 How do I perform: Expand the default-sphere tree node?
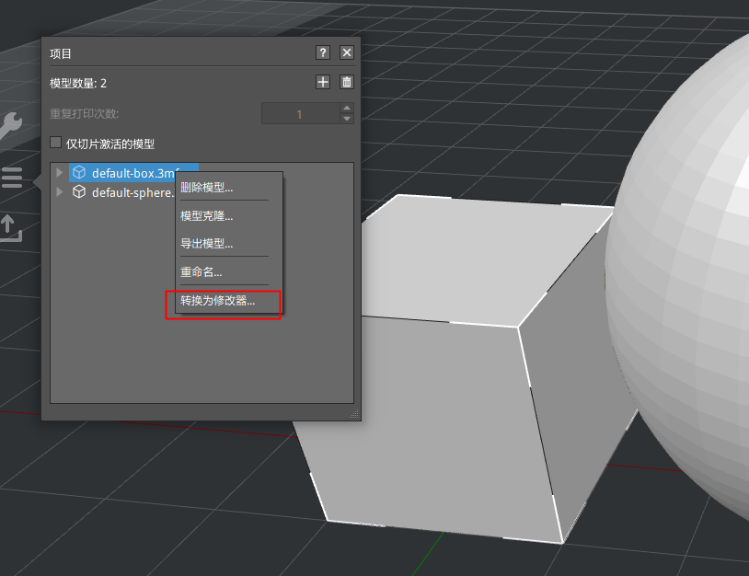point(60,192)
